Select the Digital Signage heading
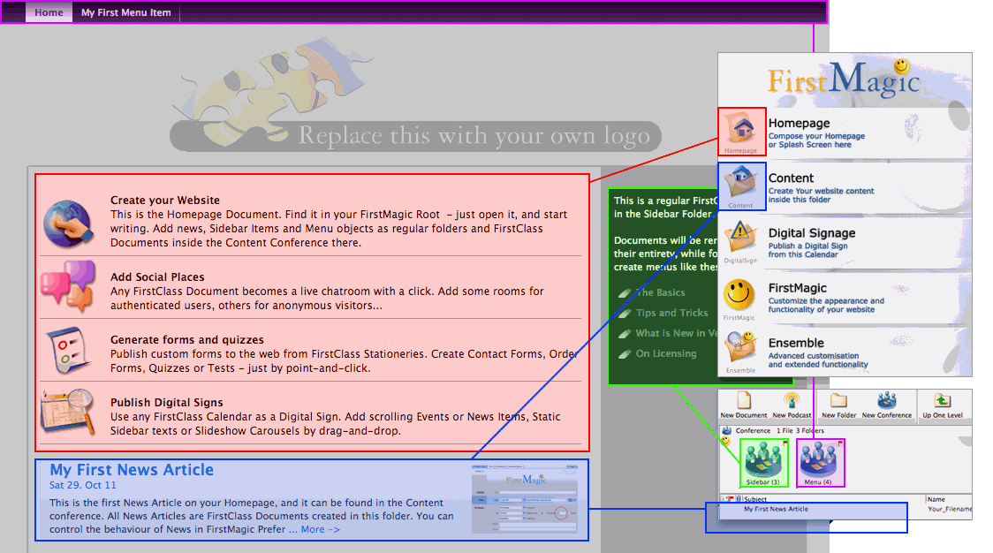The height and width of the screenshot is (553, 993). pos(812,233)
